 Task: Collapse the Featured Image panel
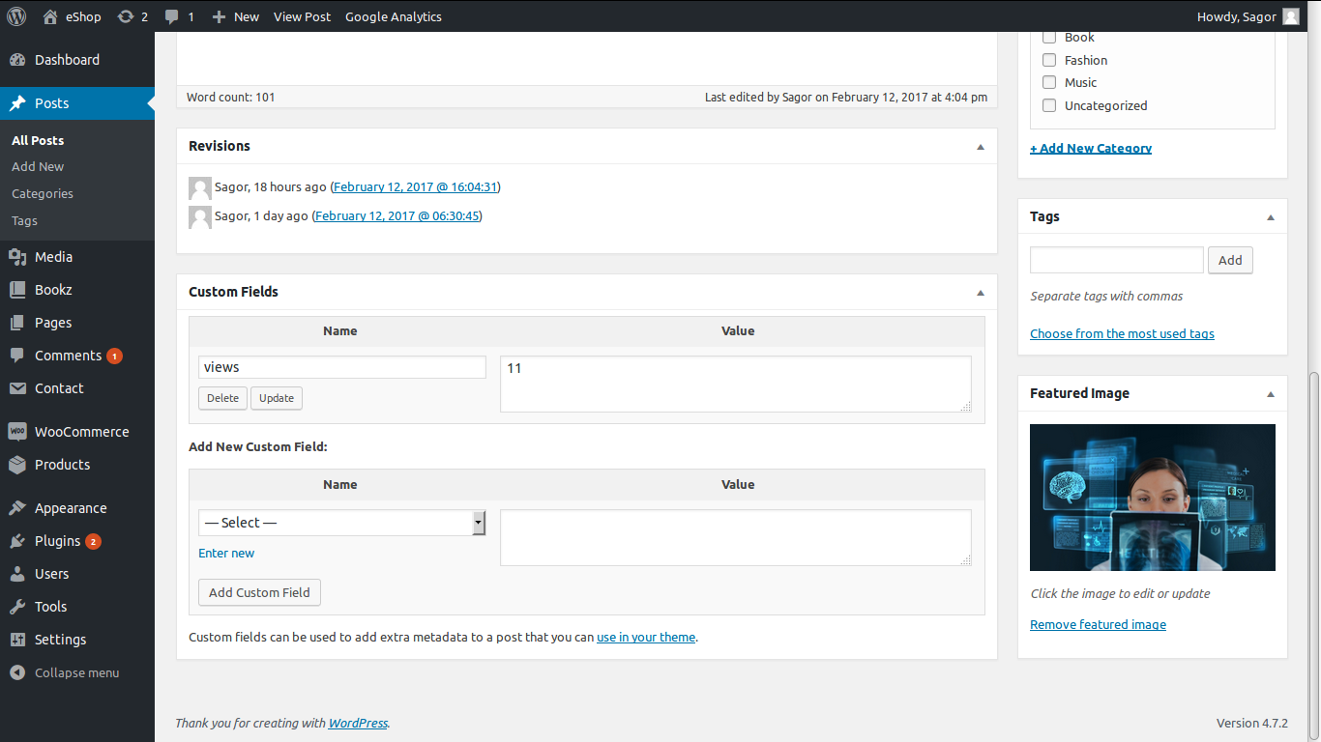1271,394
